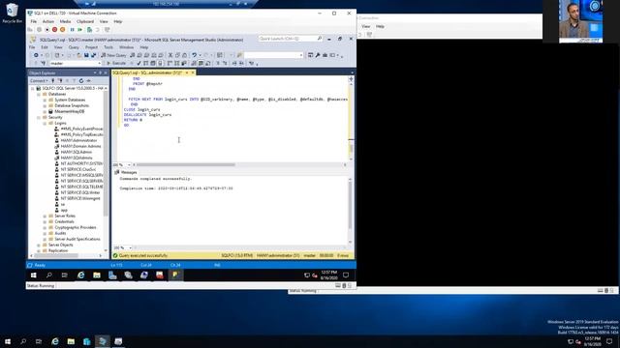620x348 pixels.
Task: Click the Execute query button
Action: (116, 63)
